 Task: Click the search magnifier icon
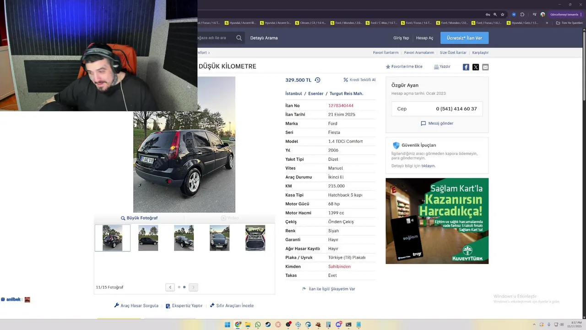tap(239, 38)
